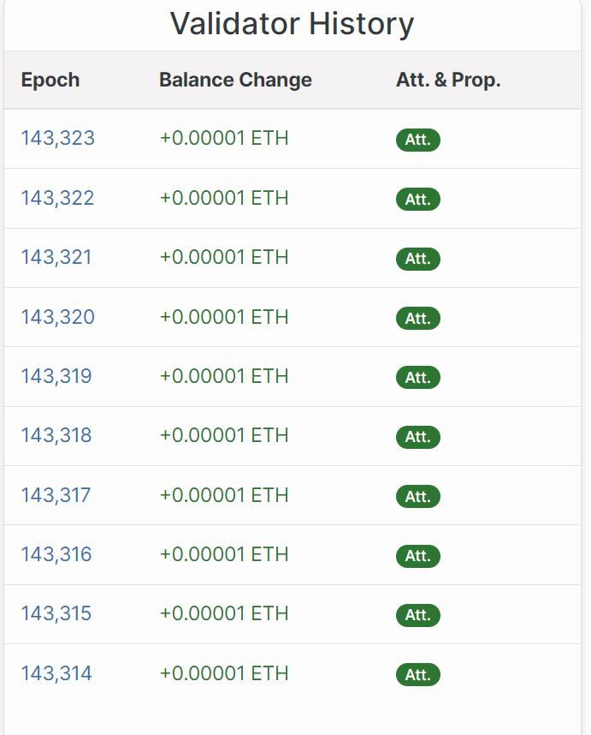591x735 pixels.
Task: Click the Epoch column header
Action: 50,80
